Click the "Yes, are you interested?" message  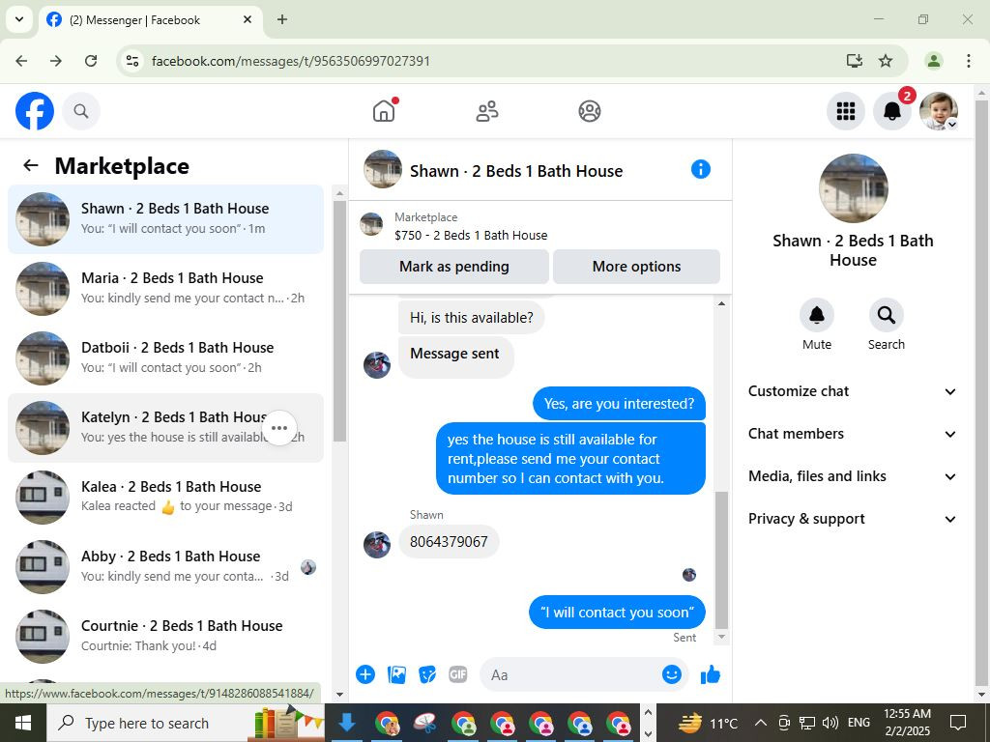point(619,404)
